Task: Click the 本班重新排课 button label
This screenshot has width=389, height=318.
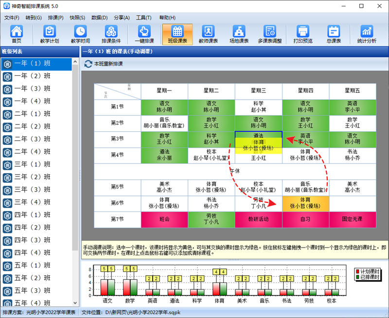Action: click(108, 64)
